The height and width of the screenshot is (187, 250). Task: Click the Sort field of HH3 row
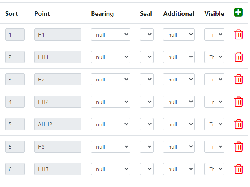click(15, 169)
